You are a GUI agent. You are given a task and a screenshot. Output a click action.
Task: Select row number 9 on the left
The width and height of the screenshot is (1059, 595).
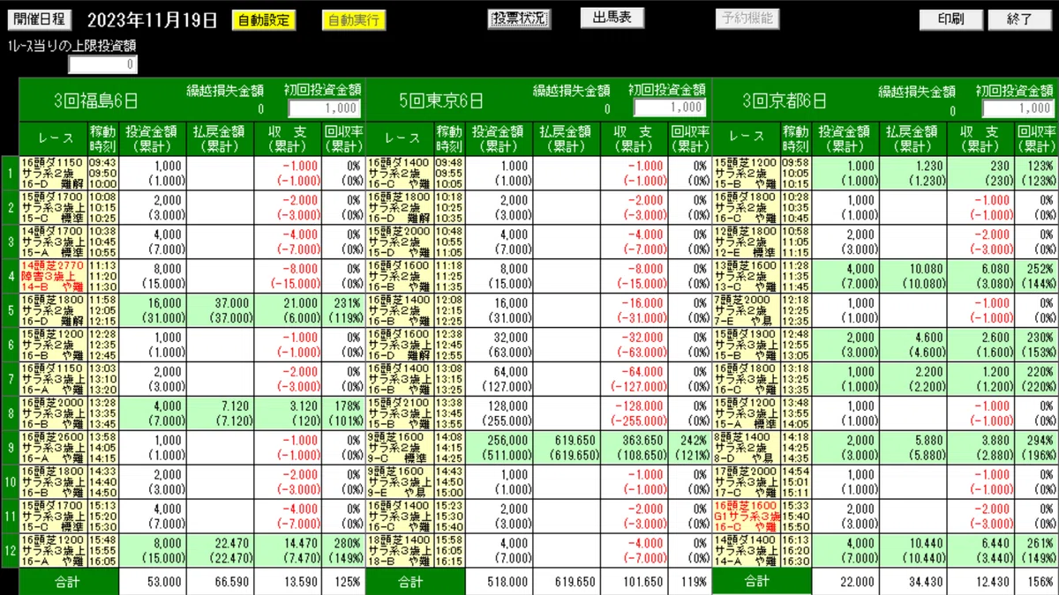(x=9, y=448)
